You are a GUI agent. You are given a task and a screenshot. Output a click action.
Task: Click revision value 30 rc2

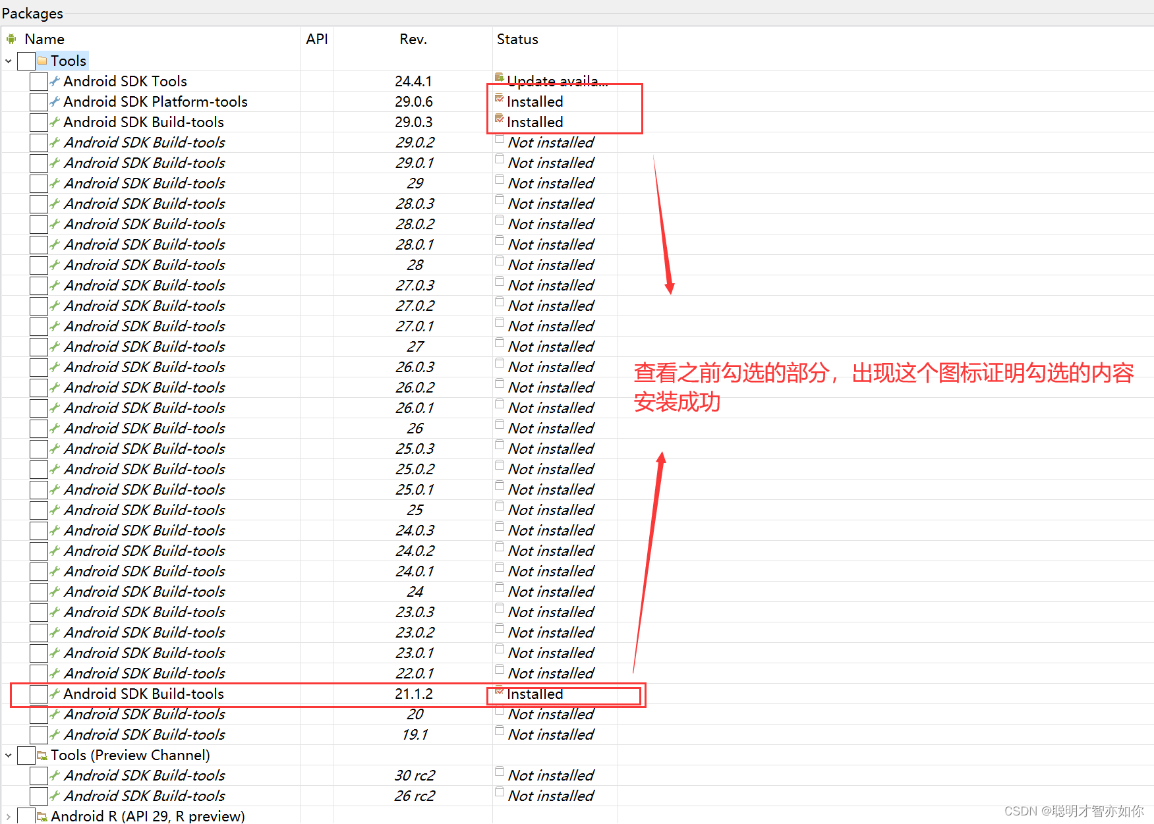pos(415,775)
